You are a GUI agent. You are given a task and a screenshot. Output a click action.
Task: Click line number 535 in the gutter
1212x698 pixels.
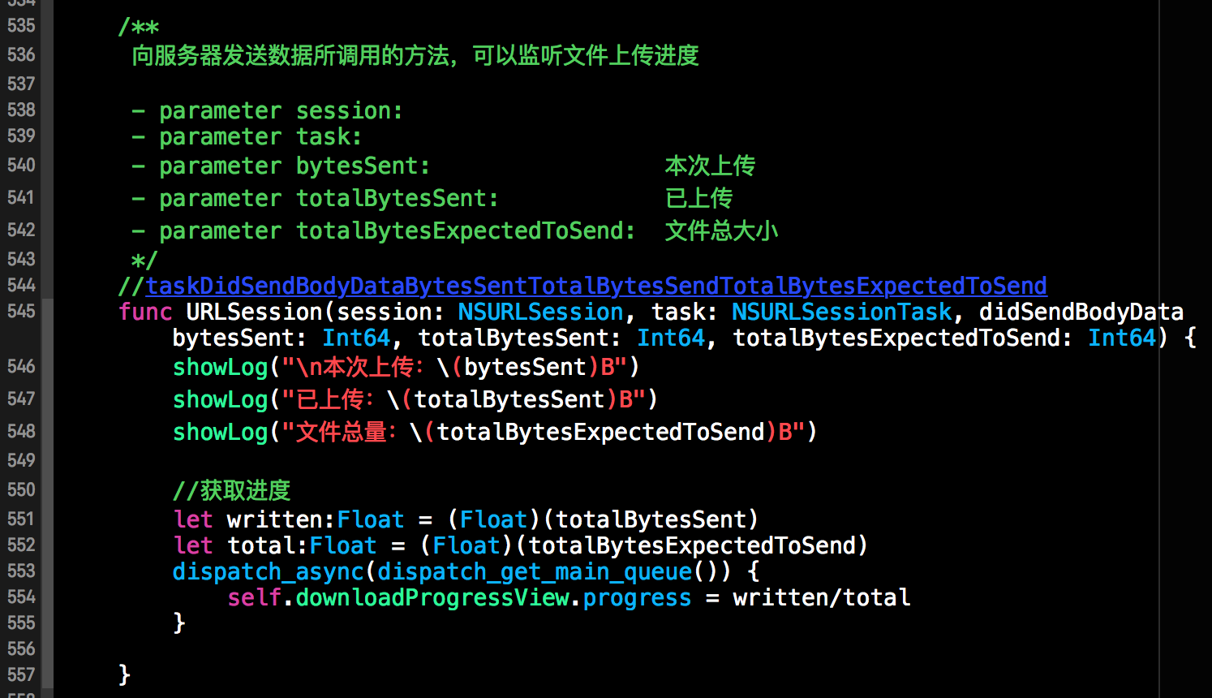point(22,26)
